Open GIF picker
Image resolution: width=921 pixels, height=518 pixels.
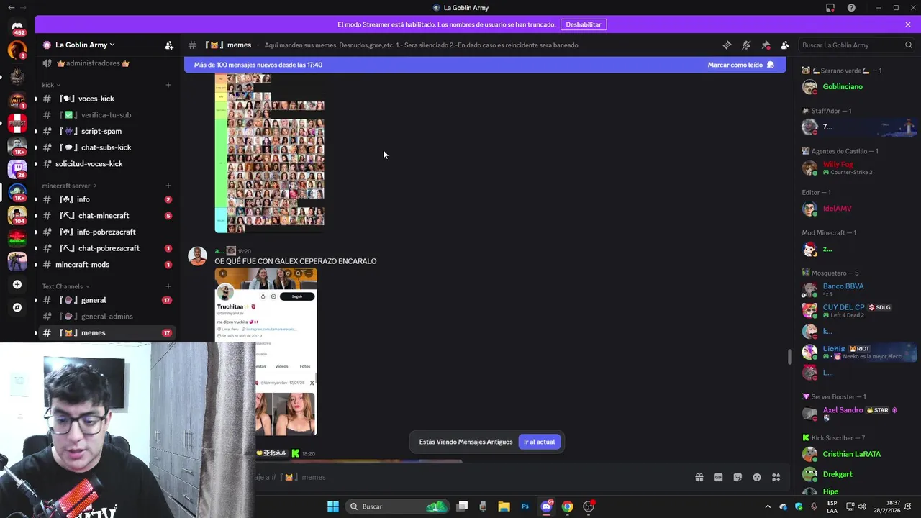pyautogui.click(x=718, y=477)
